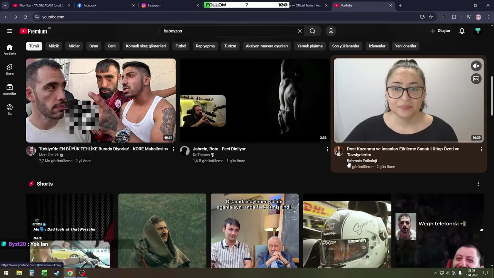Screen dimensions: 494x278
Task: Open Calculator from the taskbar
Action: (32, 273)
